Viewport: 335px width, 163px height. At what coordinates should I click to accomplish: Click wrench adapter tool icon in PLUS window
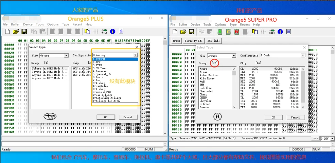tap(104, 32)
